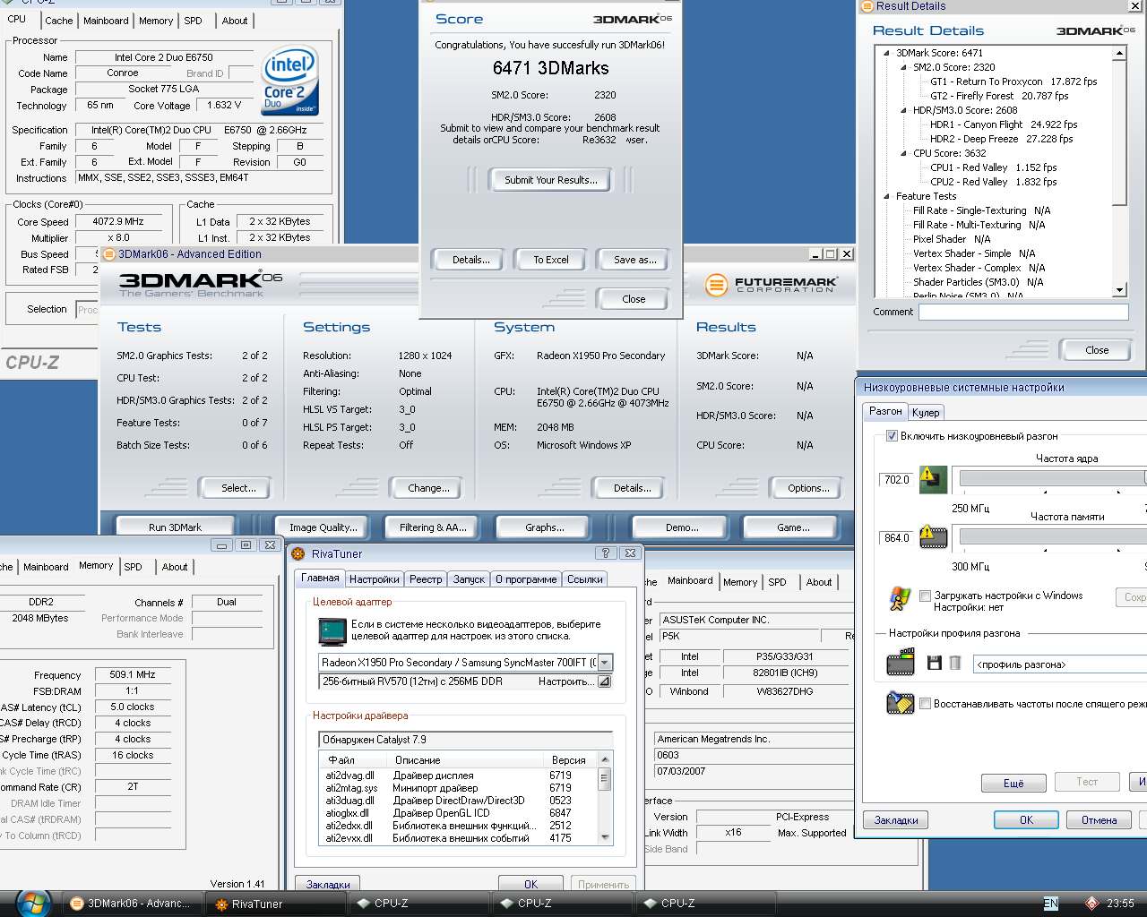Click the Change button under 3DMark06 Settings

pyautogui.click(x=428, y=488)
